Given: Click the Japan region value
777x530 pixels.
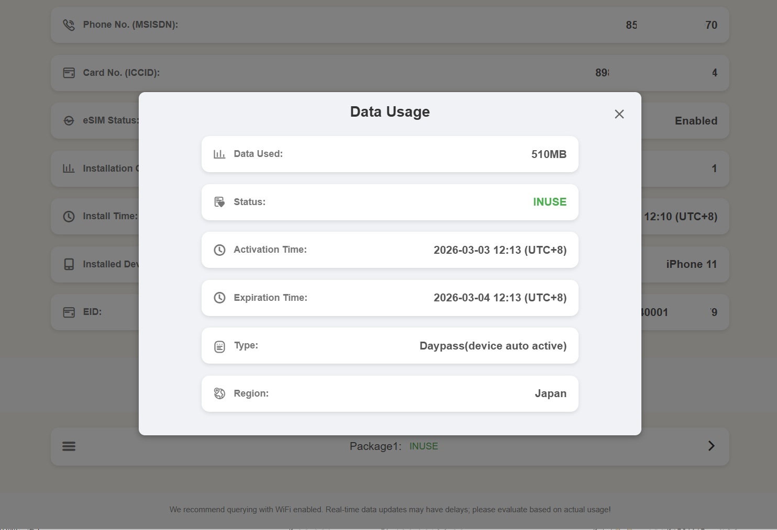Looking at the screenshot, I should (x=550, y=393).
